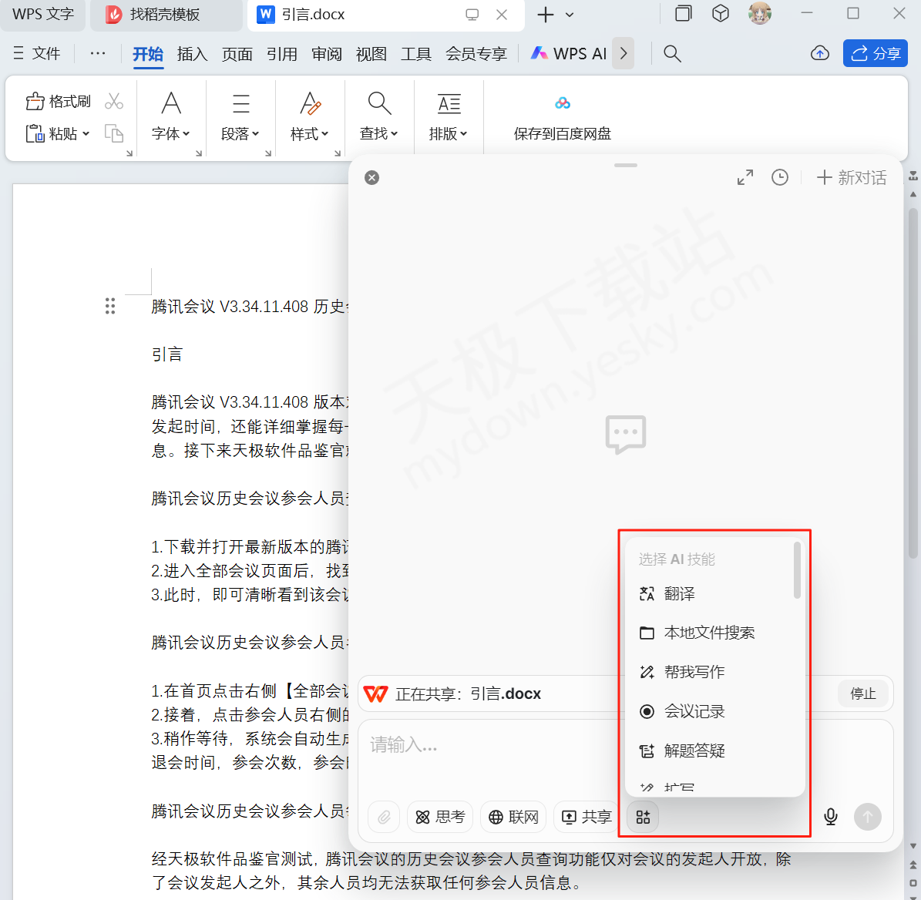921x900 pixels.
Task: Switch to the 会员专享 tab
Action: pos(476,54)
